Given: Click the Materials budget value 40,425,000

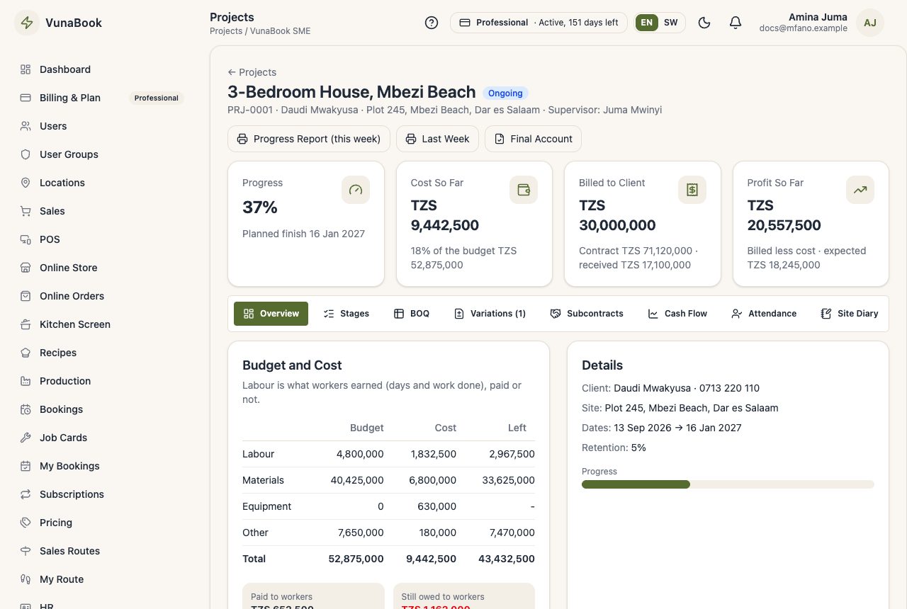Looking at the screenshot, I should (357, 480).
